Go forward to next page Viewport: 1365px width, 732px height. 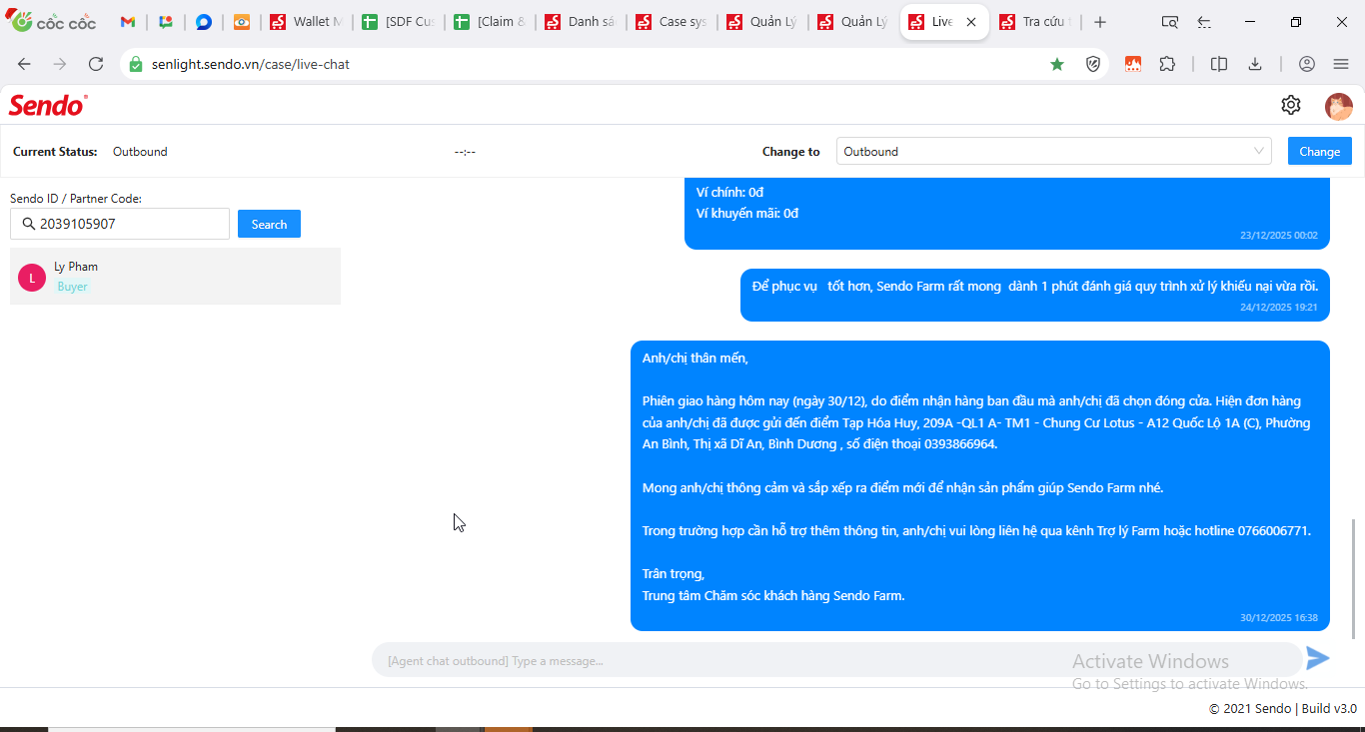[60, 64]
